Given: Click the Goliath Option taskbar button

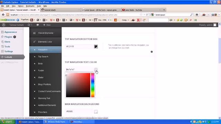Looking at the screenshot, I should point(30,122).
